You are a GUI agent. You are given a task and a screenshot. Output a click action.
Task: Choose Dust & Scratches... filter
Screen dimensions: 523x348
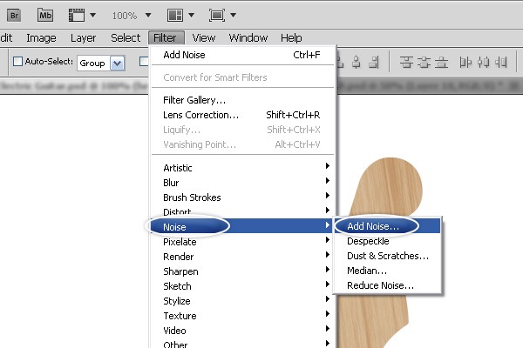coord(387,256)
